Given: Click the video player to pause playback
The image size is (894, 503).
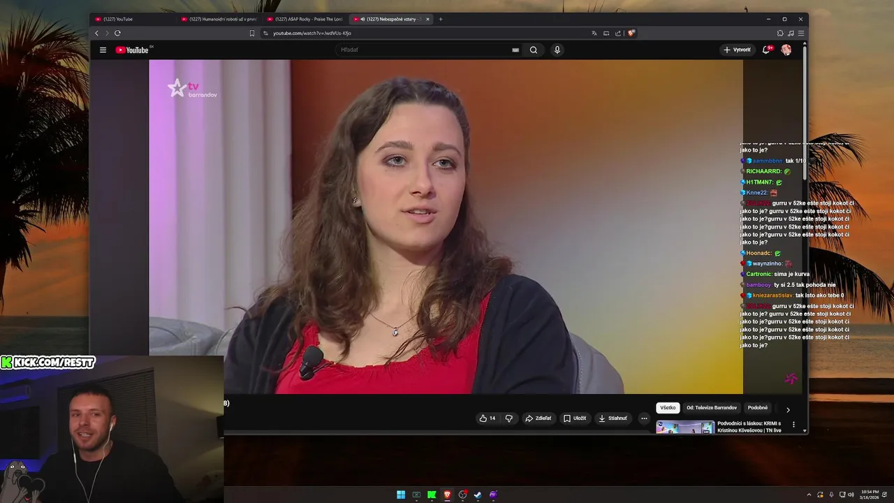Looking at the screenshot, I should [446, 226].
